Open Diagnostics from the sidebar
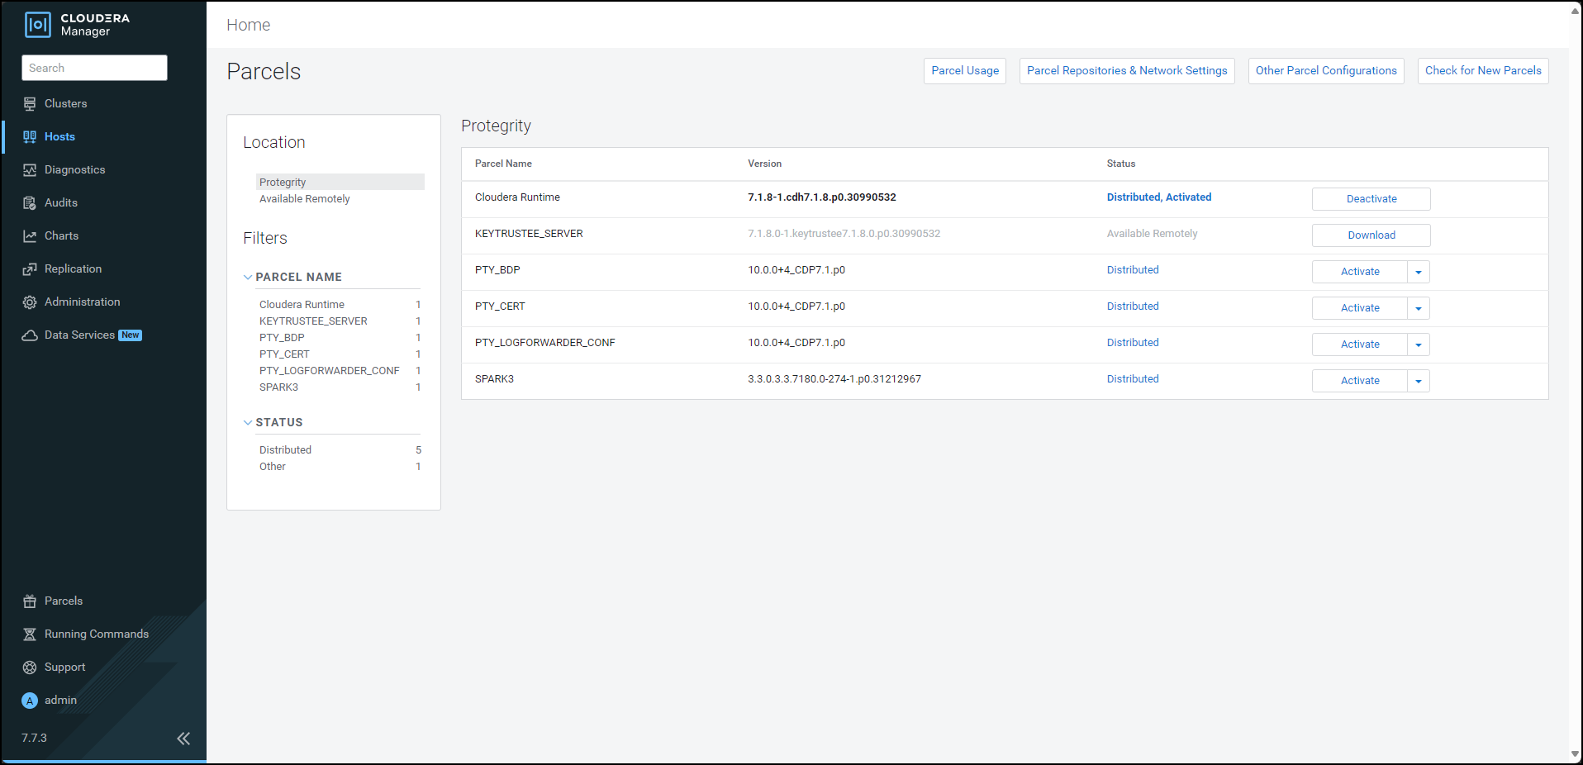 click(x=30, y=169)
